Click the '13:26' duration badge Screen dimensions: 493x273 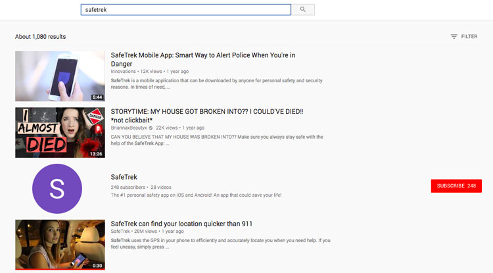click(x=96, y=154)
